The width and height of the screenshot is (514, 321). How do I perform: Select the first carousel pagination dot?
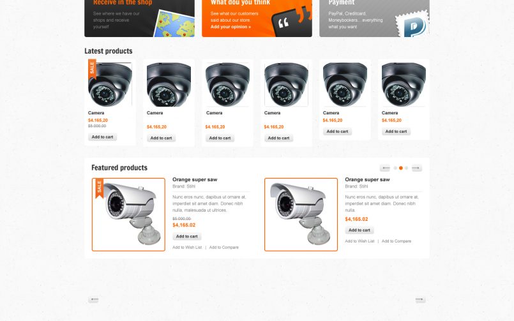(x=395, y=168)
